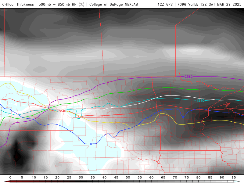Click the "55" value on the RH scale
Image resolution: width=244 pixels, height=183 pixels.
pos(140,178)
